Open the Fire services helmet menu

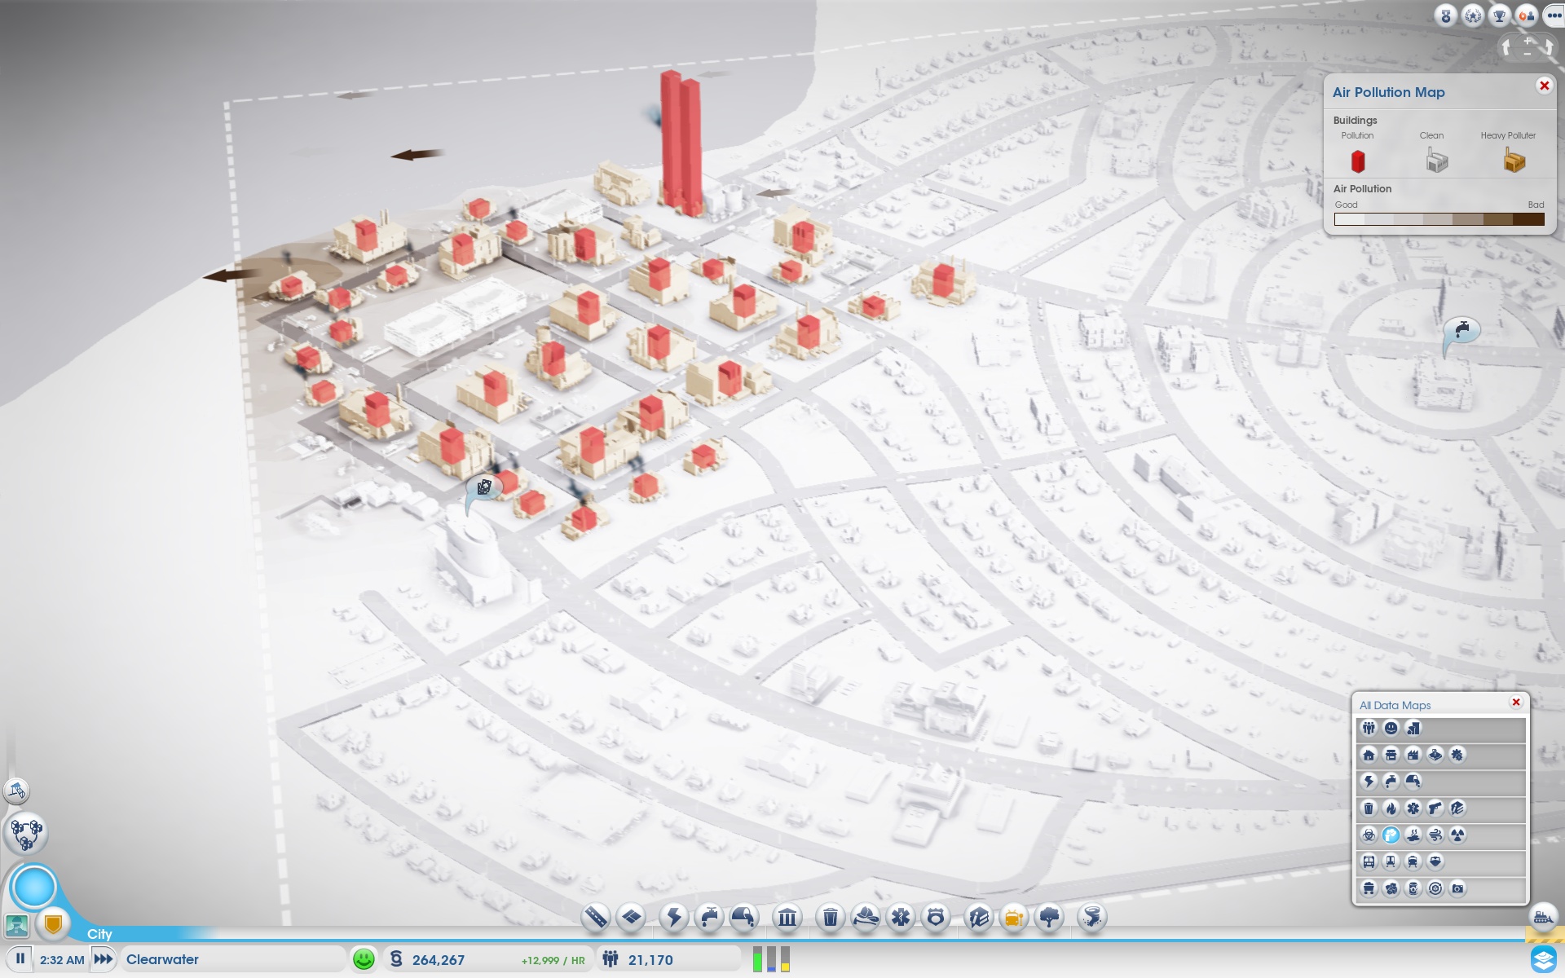[866, 918]
